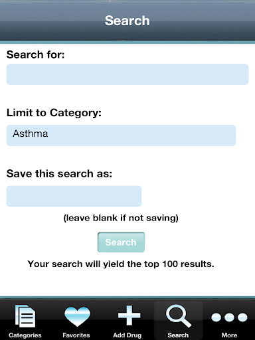This screenshot has width=255, height=340.
Task: Open More via three-dots icon
Action: tap(229, 317)
